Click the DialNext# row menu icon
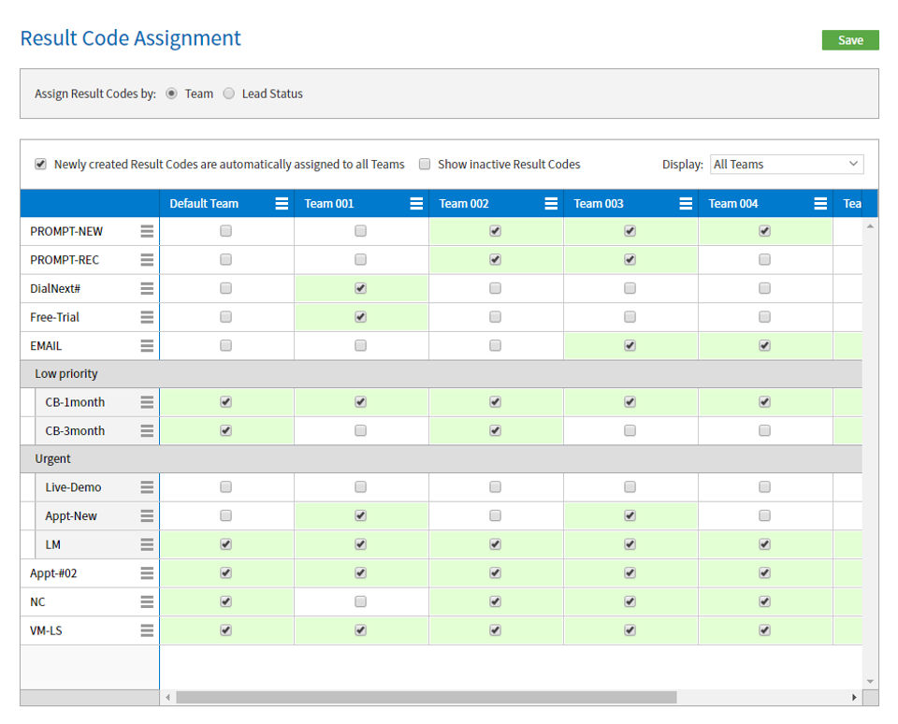Screen dimensions: 898x724 coord(147,289)
